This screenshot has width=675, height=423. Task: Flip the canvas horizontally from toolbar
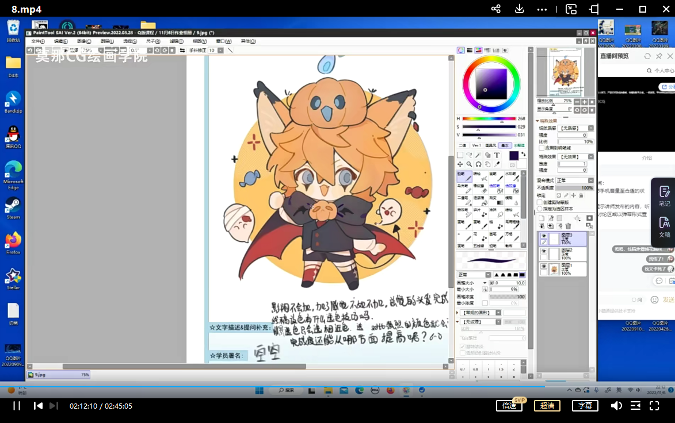point(182,51)
